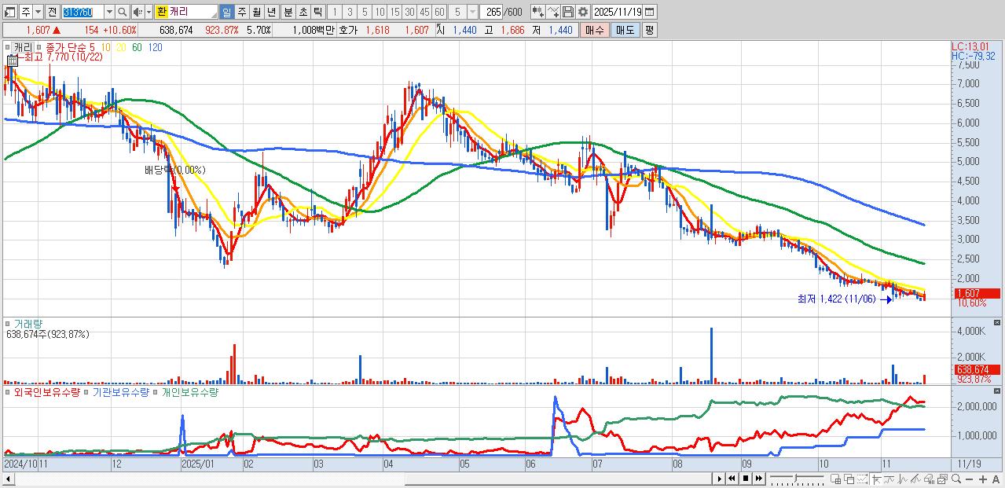The height and width of the screenshot is (488, 1005).
Task: Open stock code history dropdown
Action: click(109, 12)
